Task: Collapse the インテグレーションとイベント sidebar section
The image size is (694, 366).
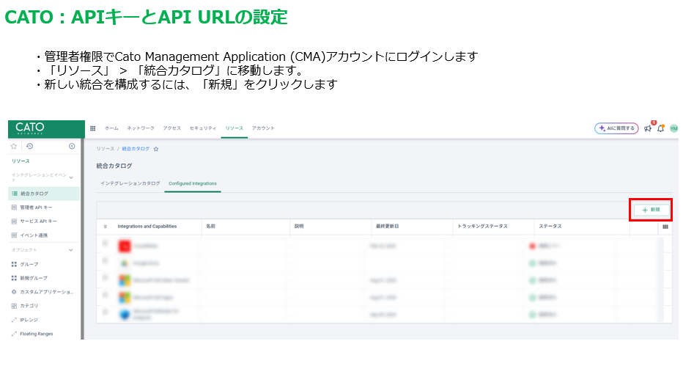Action: [71, 177]
